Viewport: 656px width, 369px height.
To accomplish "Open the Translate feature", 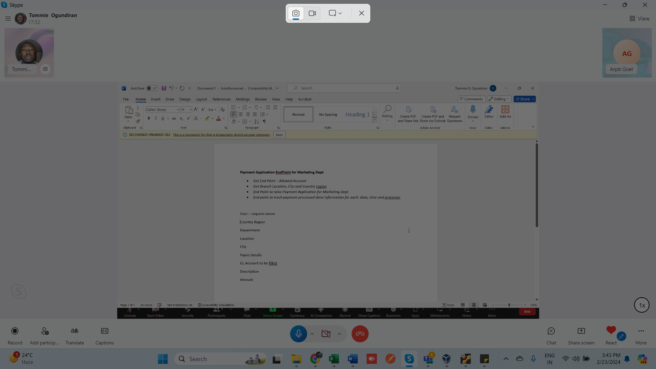I will click(x=74, y=331).
